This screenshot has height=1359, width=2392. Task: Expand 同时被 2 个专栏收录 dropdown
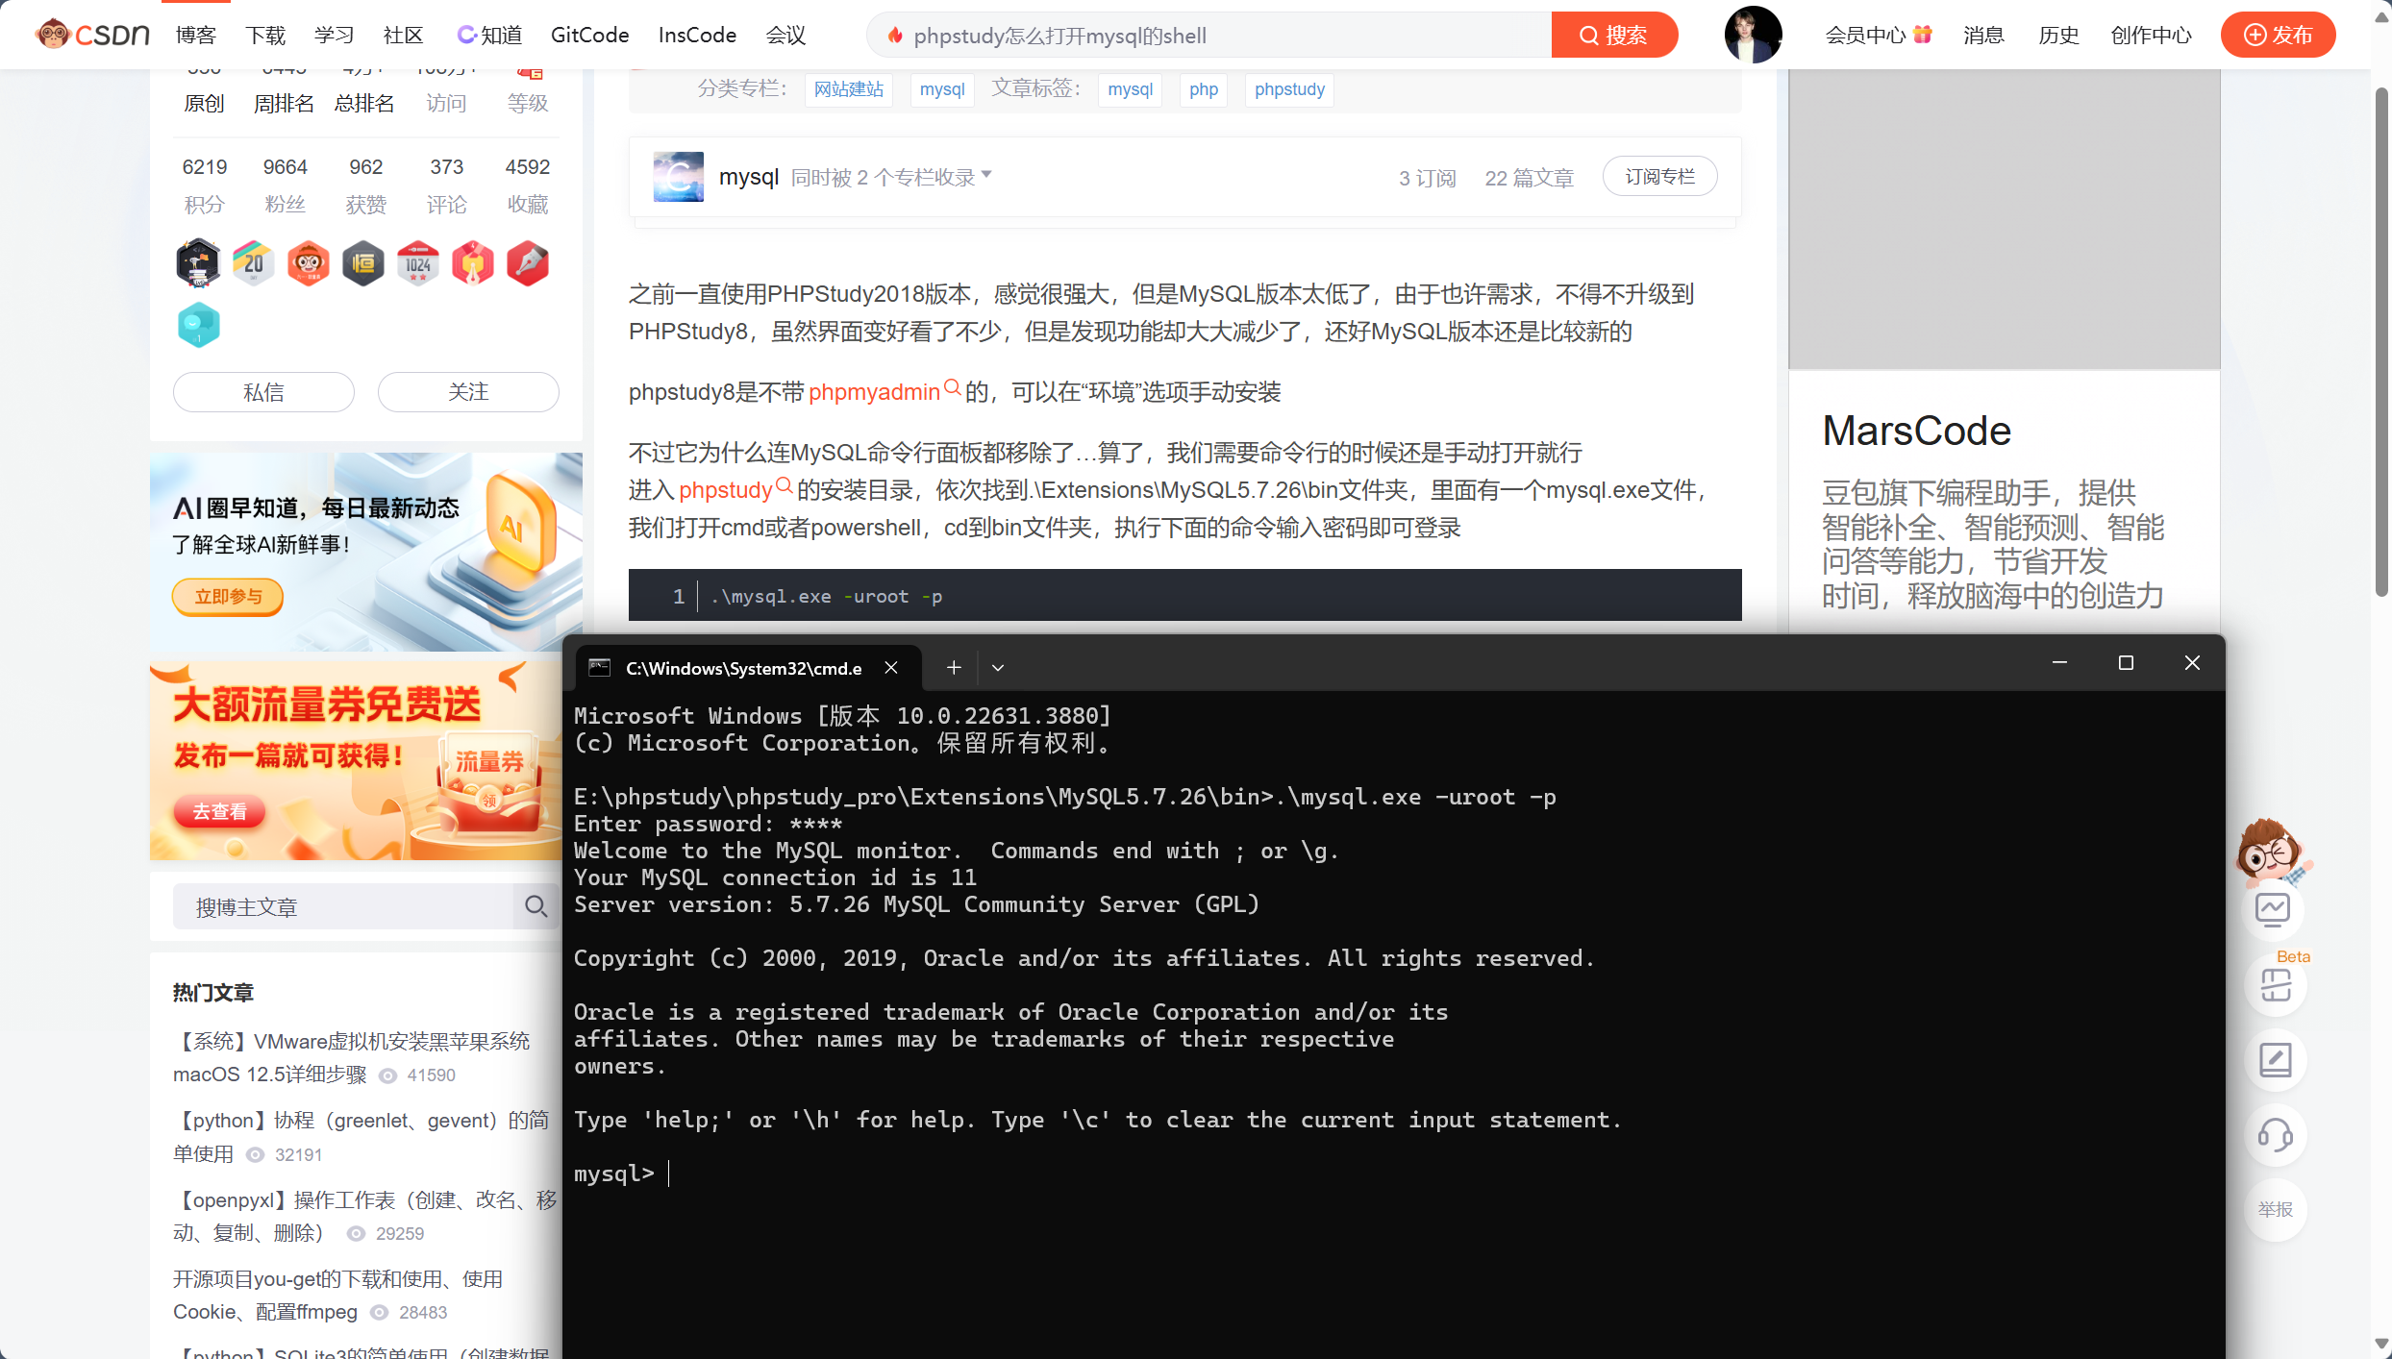[x=891, y=177]
